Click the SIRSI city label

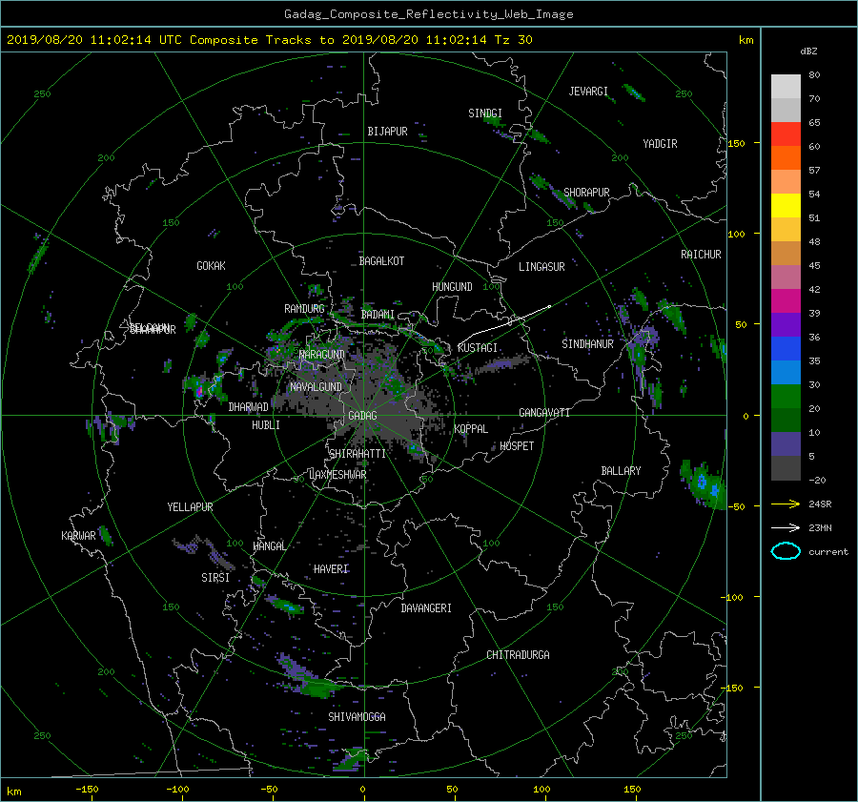click(215, 578)
